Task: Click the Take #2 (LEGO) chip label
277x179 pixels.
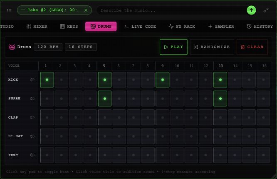Action: pyautogui.click(x=54, y=10)
